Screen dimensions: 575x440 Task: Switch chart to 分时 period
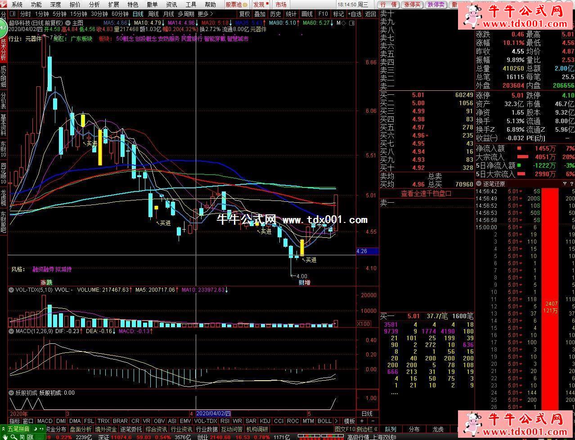coord(26,14)
